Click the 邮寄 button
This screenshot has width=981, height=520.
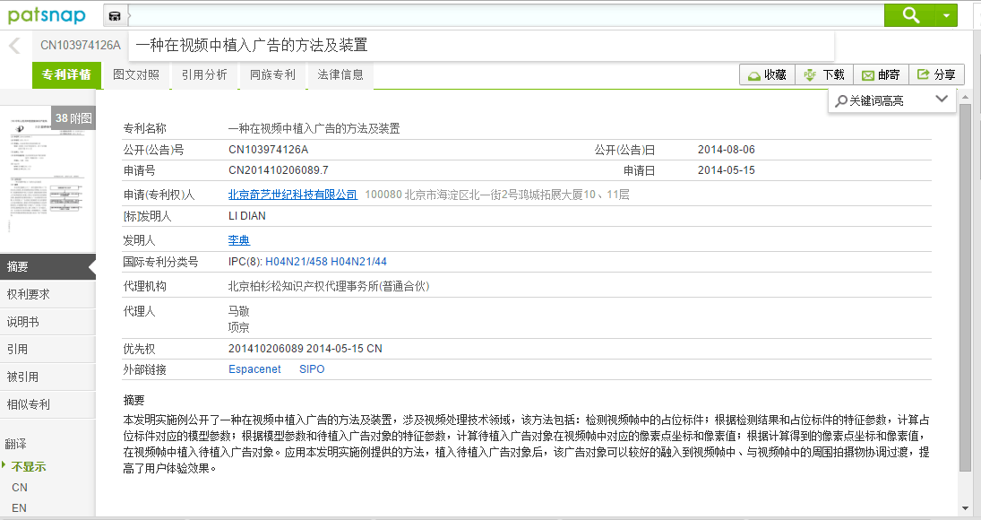(x=881, y=75)
